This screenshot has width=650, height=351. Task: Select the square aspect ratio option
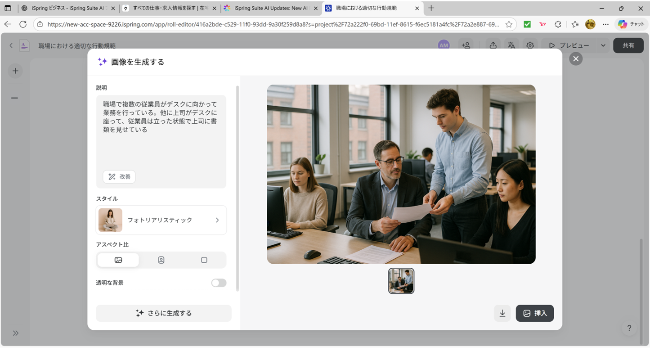204,260
